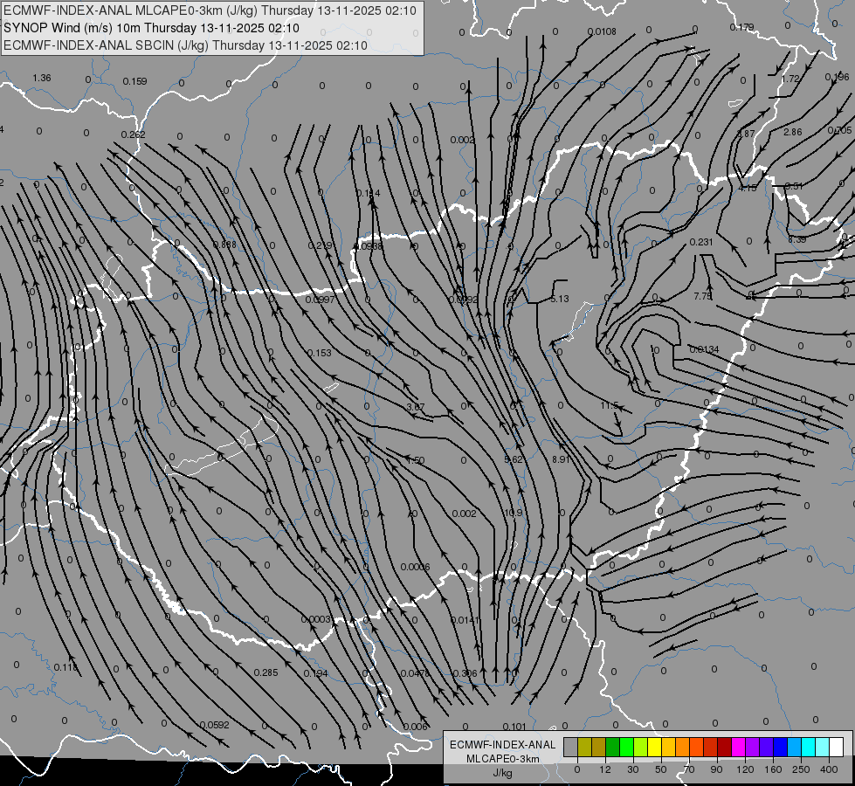Select the dark green legend color swatch
Screen dimensions: 855x786
(613, 747)
